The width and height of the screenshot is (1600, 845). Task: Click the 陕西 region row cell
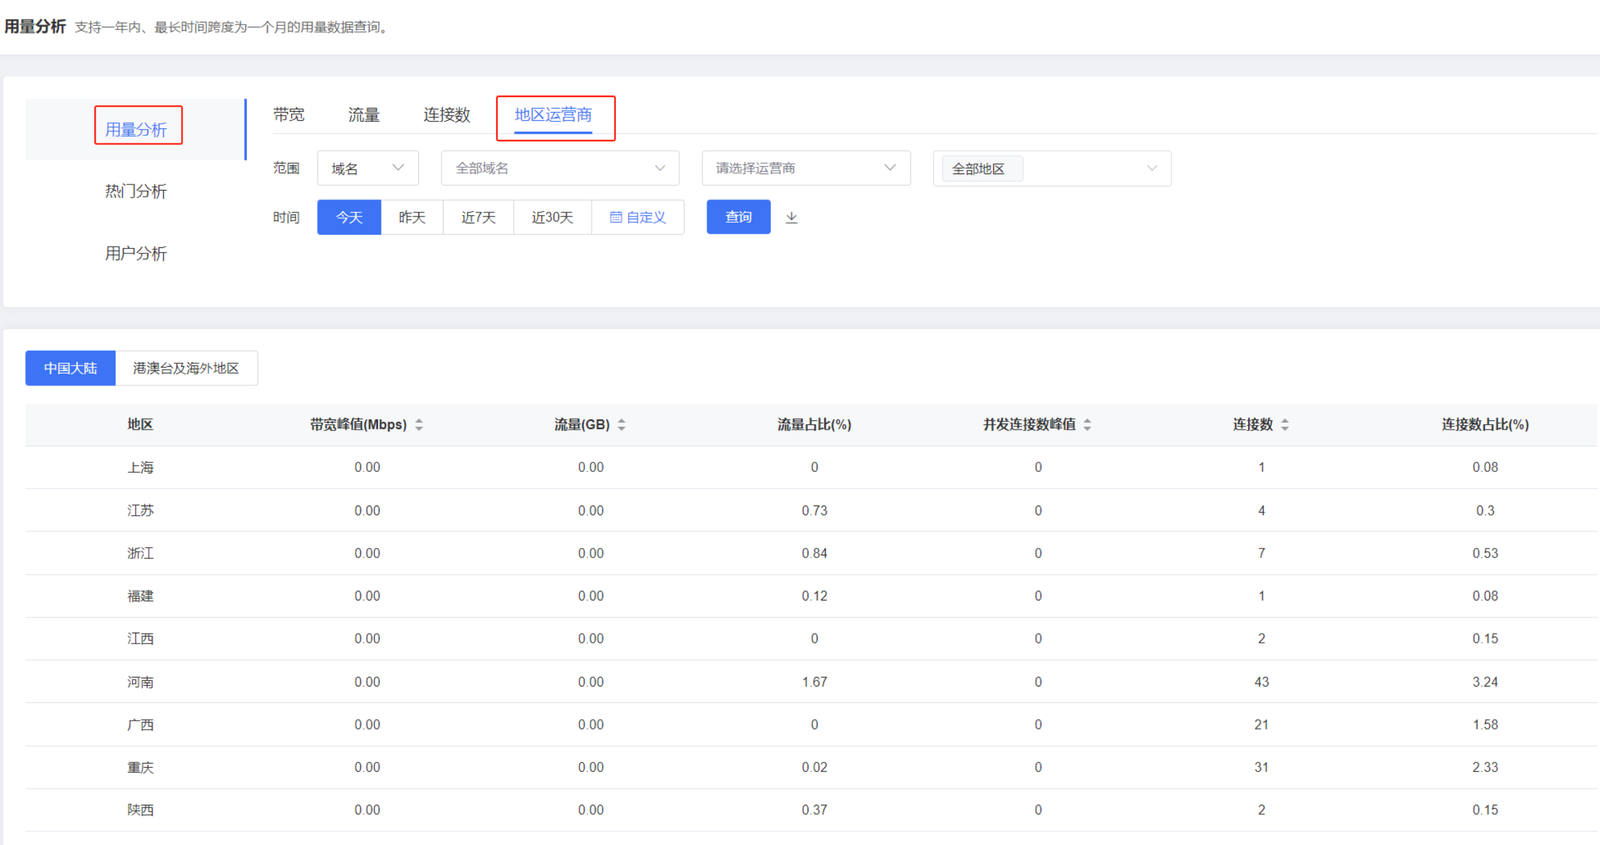coord(140,809)
